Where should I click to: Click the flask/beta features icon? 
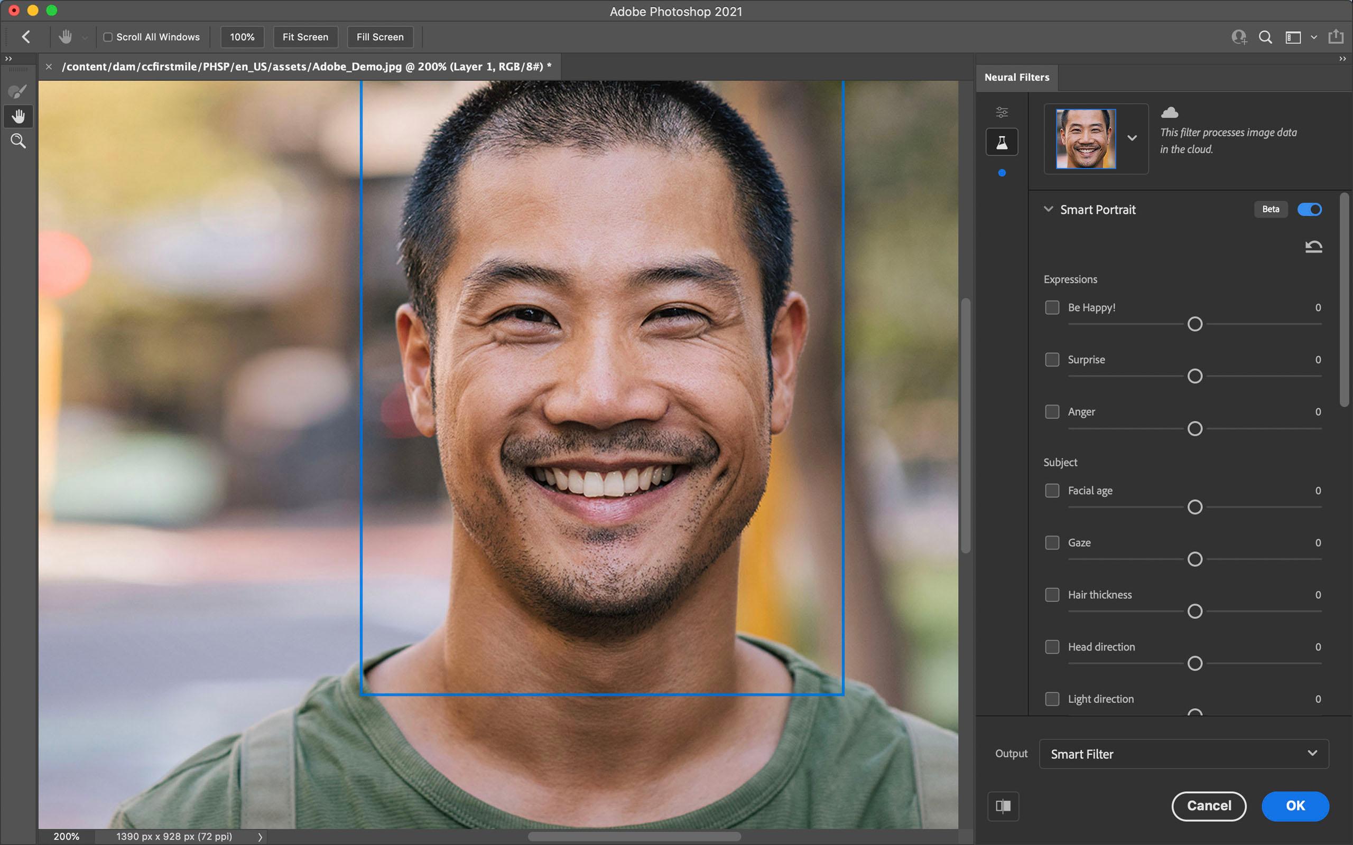tap(1002, 142)
